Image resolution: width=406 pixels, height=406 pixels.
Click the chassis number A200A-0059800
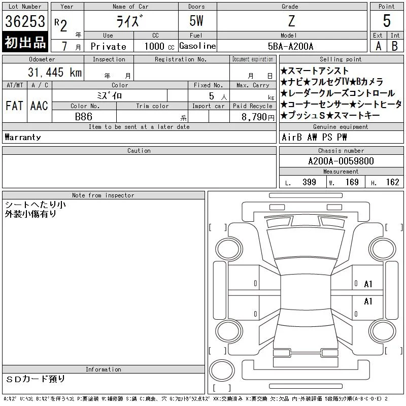pos(341,161)
